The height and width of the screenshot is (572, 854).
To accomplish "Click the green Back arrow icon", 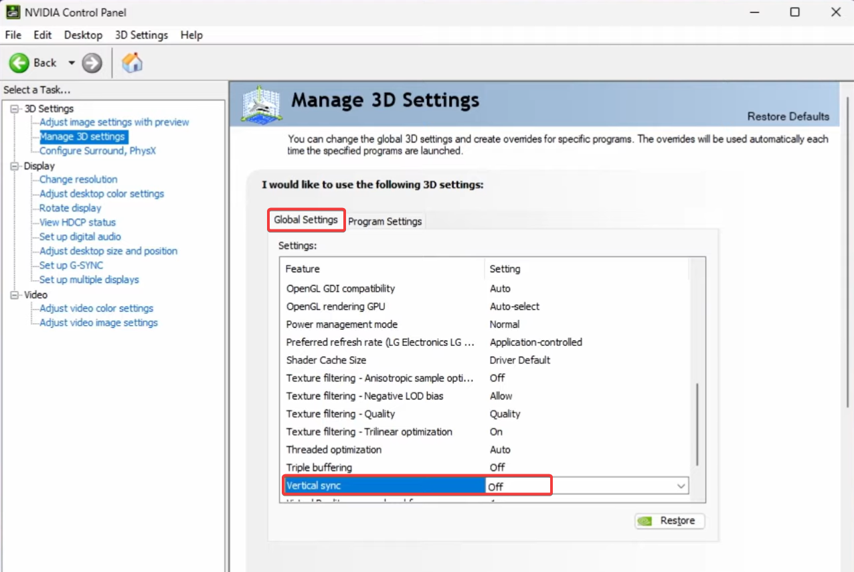I will 19,63.
